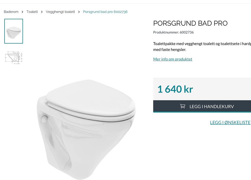Click the Produktnummer 6002736 text
Viewport: 251px width, 180px height.
(173, 32)
